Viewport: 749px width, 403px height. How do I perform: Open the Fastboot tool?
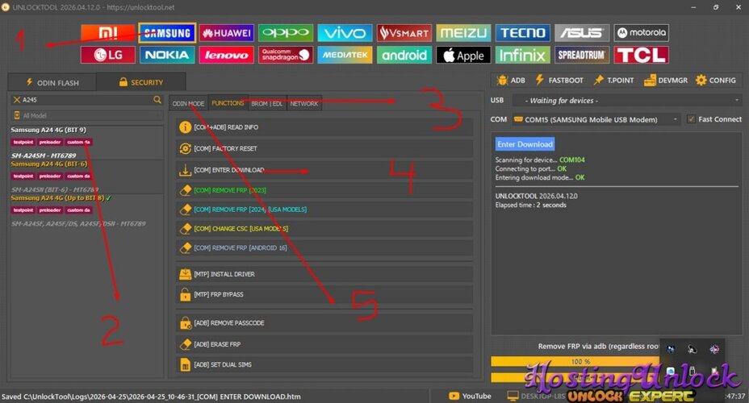pos(559,80)
